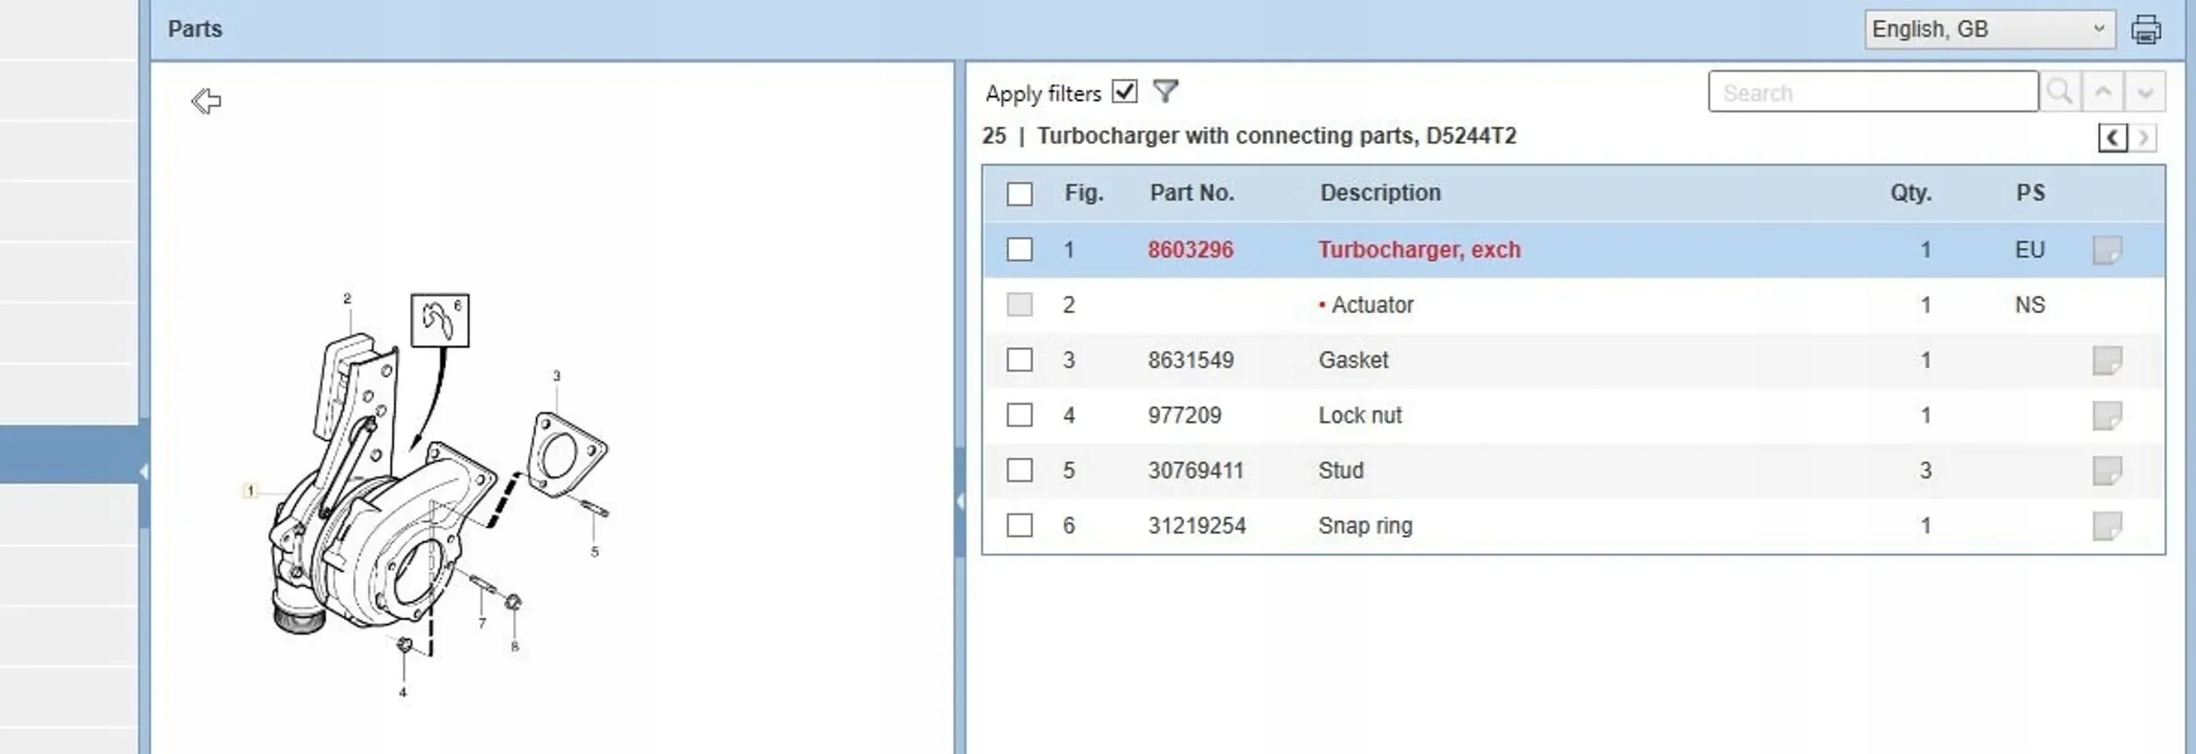Tick the select-all checkbox in table header
The height and width of the screenshot is (754, 2196).
click(1019, 194)
